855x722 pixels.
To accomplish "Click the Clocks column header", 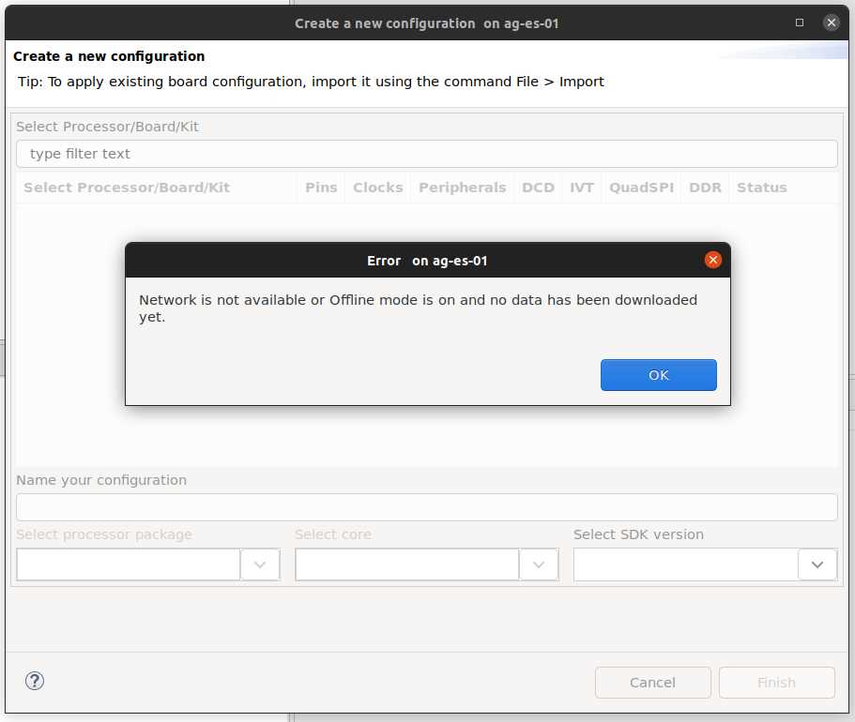I will [377, 188].
